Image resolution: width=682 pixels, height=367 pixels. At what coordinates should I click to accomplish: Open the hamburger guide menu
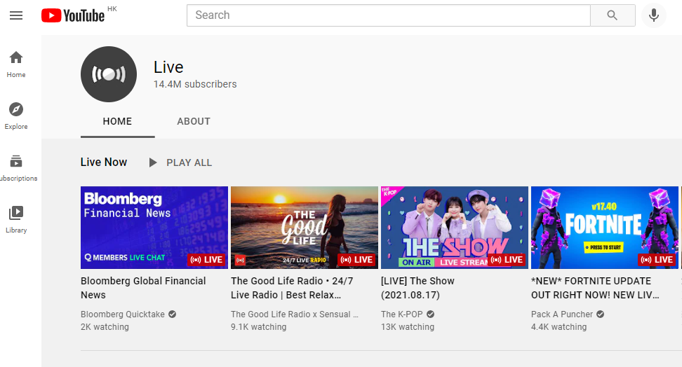(16, 15)
